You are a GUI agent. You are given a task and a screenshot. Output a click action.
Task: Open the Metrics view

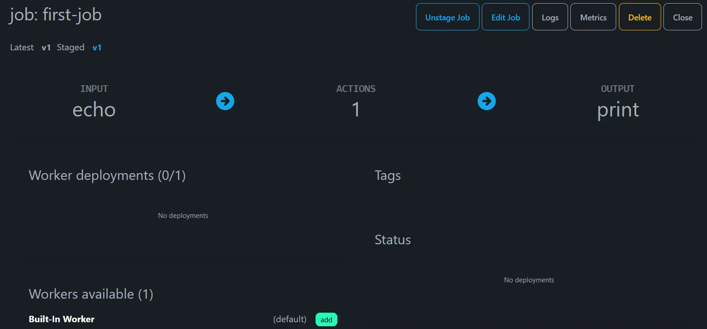point(593,17)
